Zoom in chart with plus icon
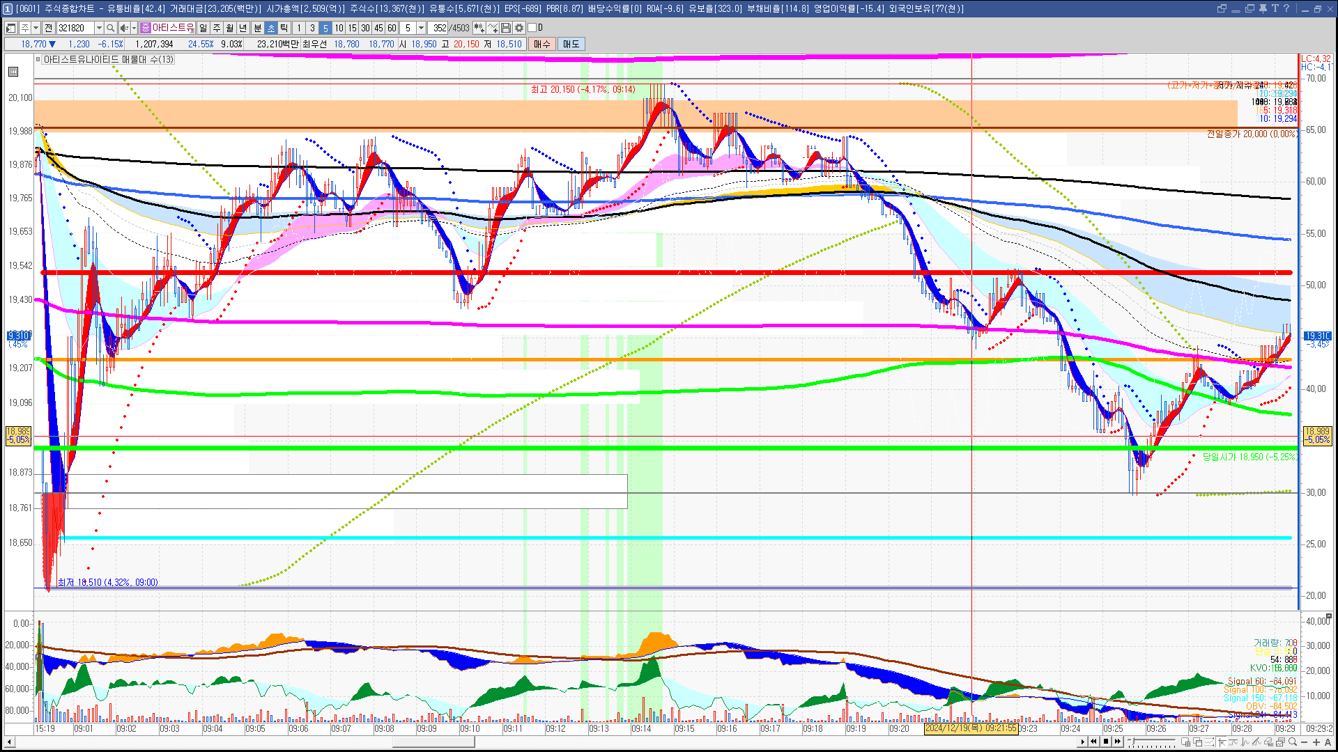This screenshot has width=1338, height=752. pos(1316,742)
